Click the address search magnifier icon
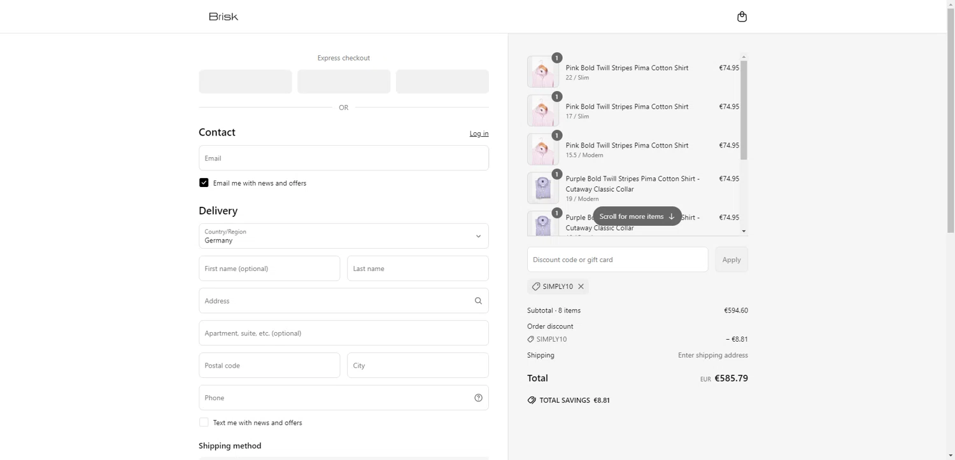This screenshot has height=460, width=955. pyautogui.click(x=478, y=301)
